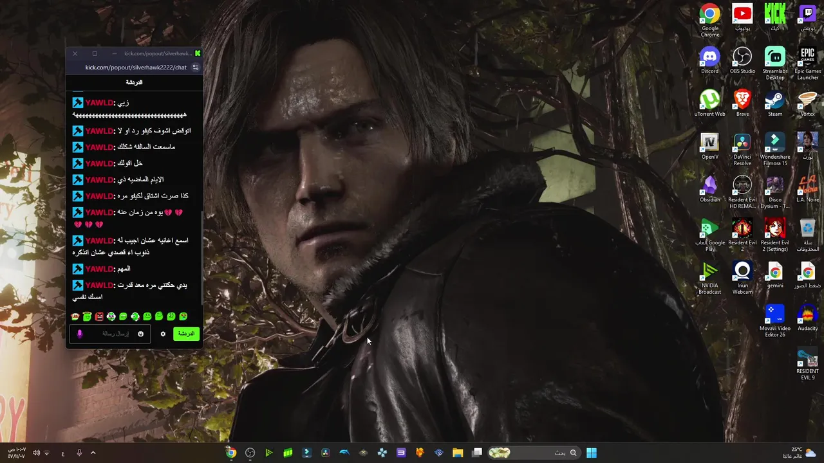Click the Kick chat window scrollbar
The width and height of the screenshot is (824, 463).
tap(201, 257)
